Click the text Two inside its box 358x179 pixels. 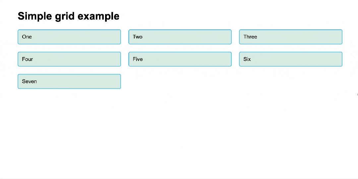[138, 37]
